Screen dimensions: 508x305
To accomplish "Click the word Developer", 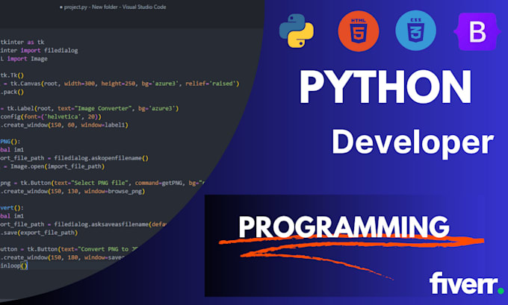I will click(412, 142).
